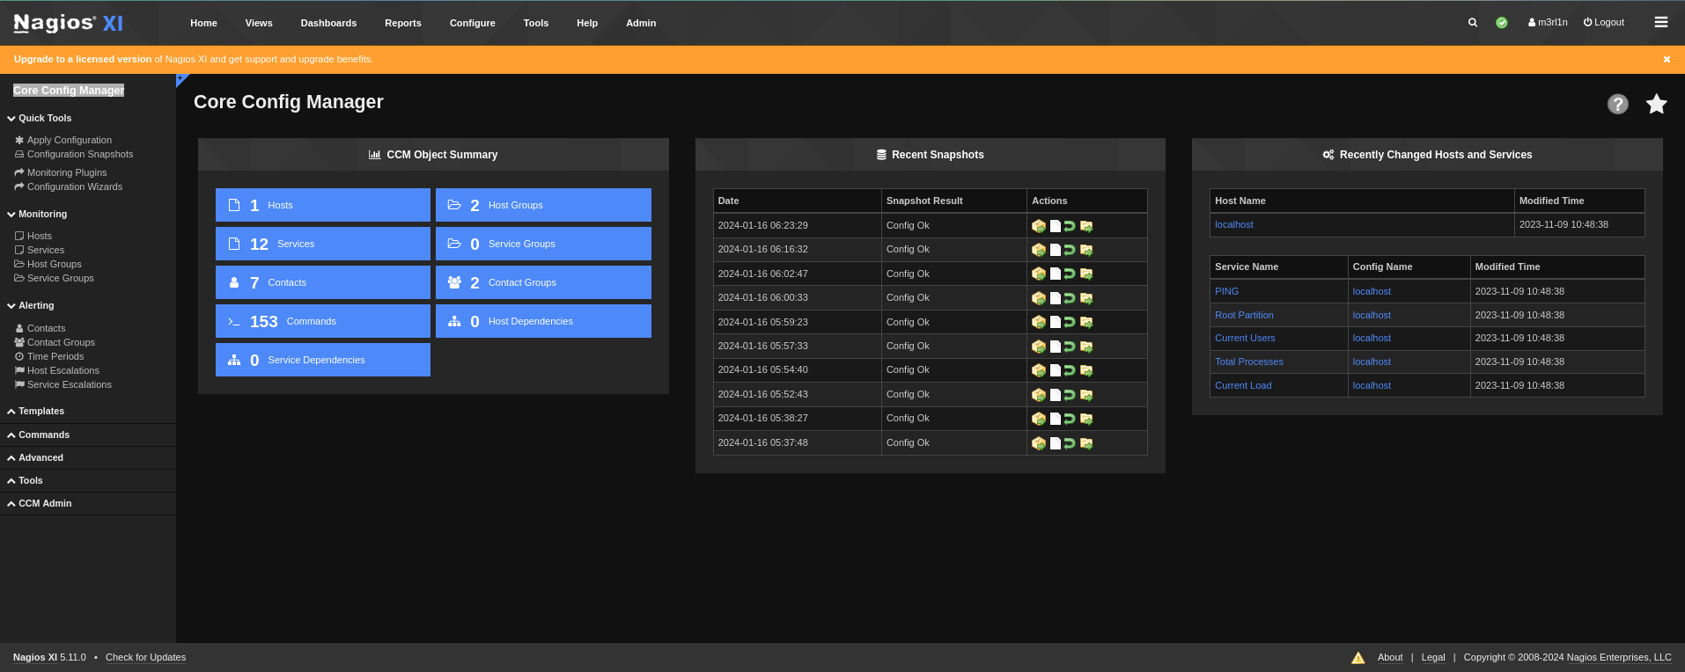1685x672 pixels.
Task: View output page icon for 06:23:29 snapshot
Action: coord(1055,226)
